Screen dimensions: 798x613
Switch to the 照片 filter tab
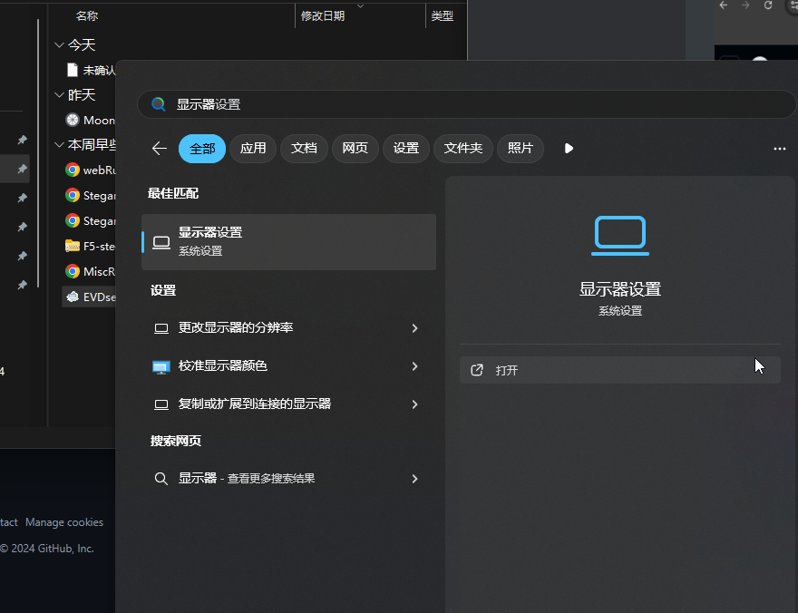pos(521,149)
